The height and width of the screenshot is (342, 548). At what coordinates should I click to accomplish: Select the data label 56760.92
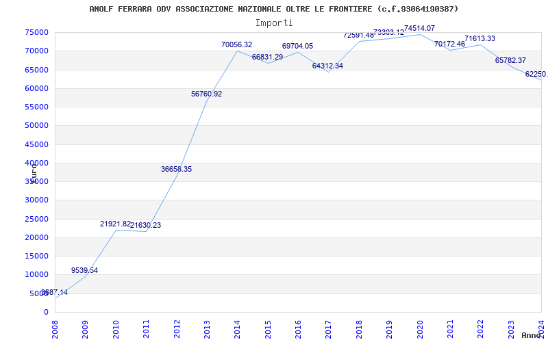207,94
